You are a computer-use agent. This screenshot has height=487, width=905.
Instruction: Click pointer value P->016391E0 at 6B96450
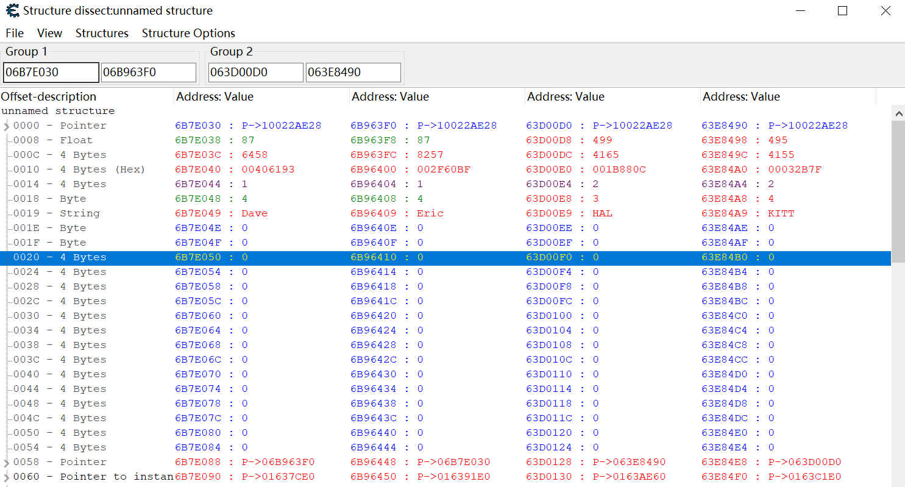[454, 477]
